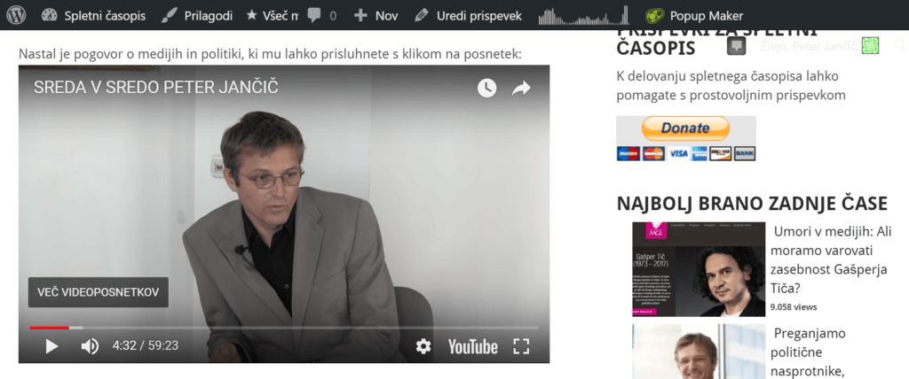
Task: Seek along the video progress bar
Action: click(x=284, y=328)
